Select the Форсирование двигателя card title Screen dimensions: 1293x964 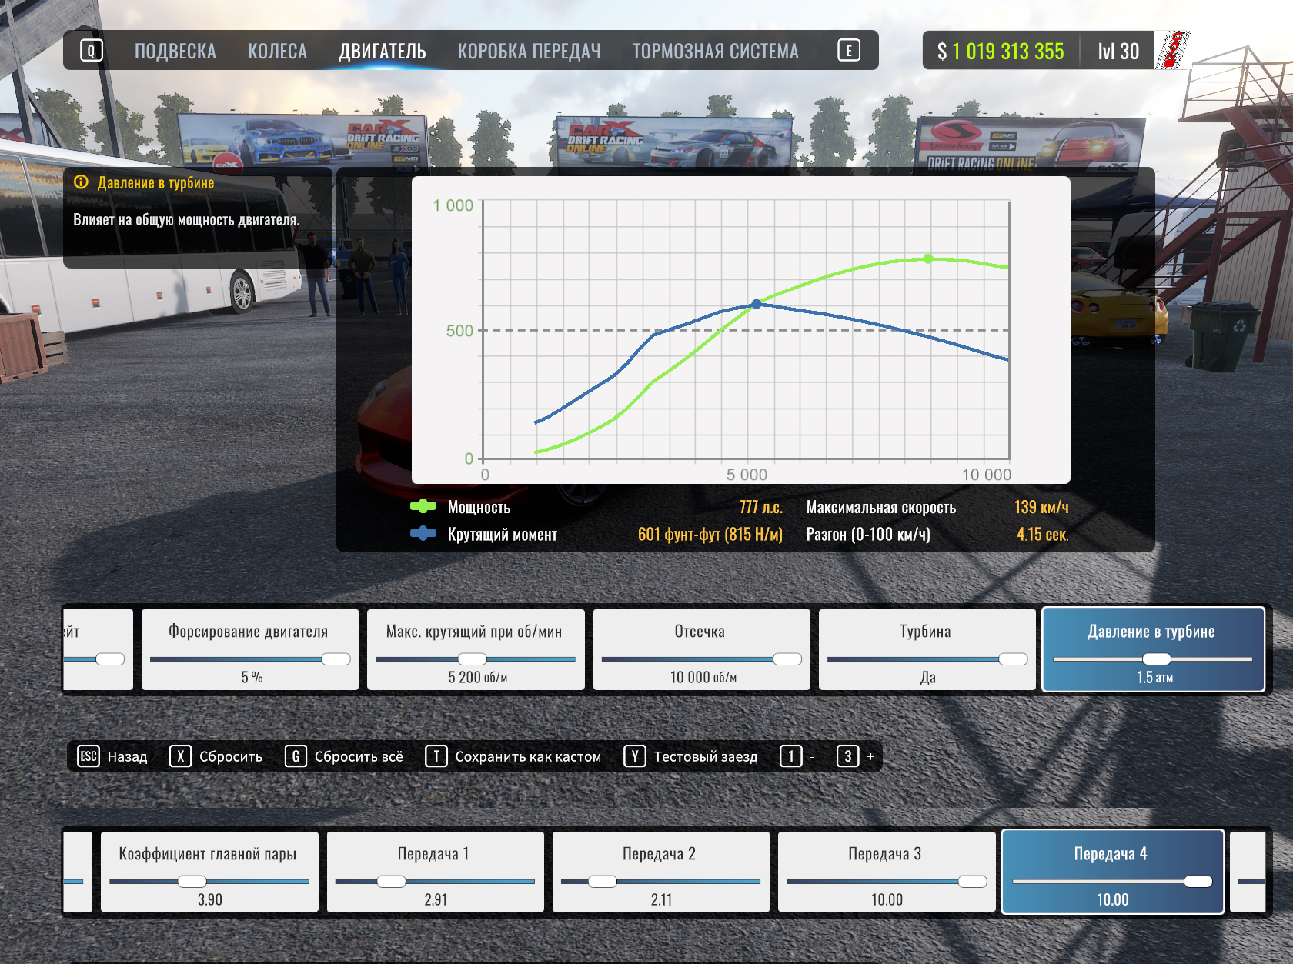248,632
